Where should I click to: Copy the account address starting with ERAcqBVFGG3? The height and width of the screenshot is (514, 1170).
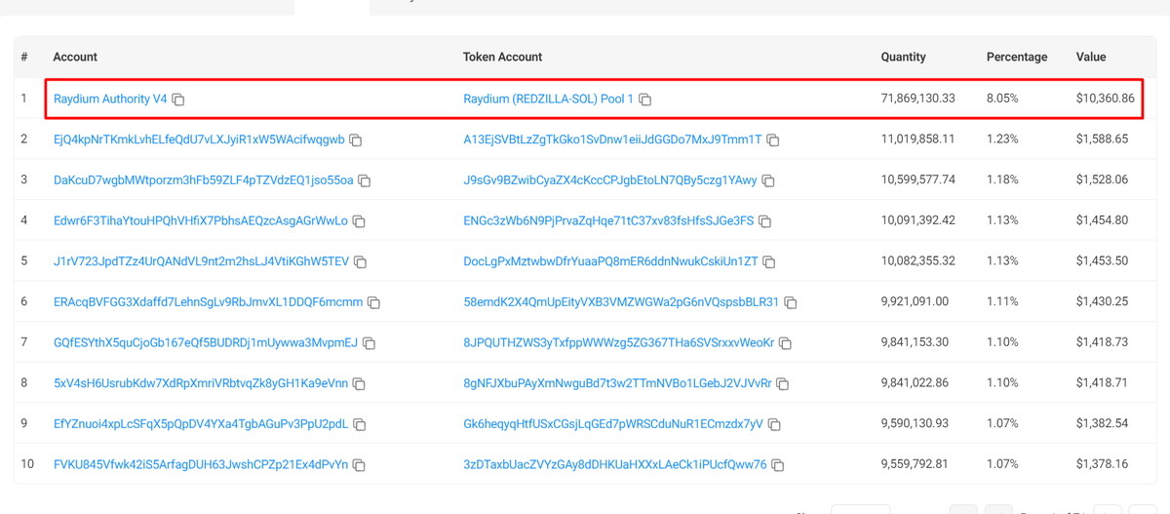pos(373,302)
